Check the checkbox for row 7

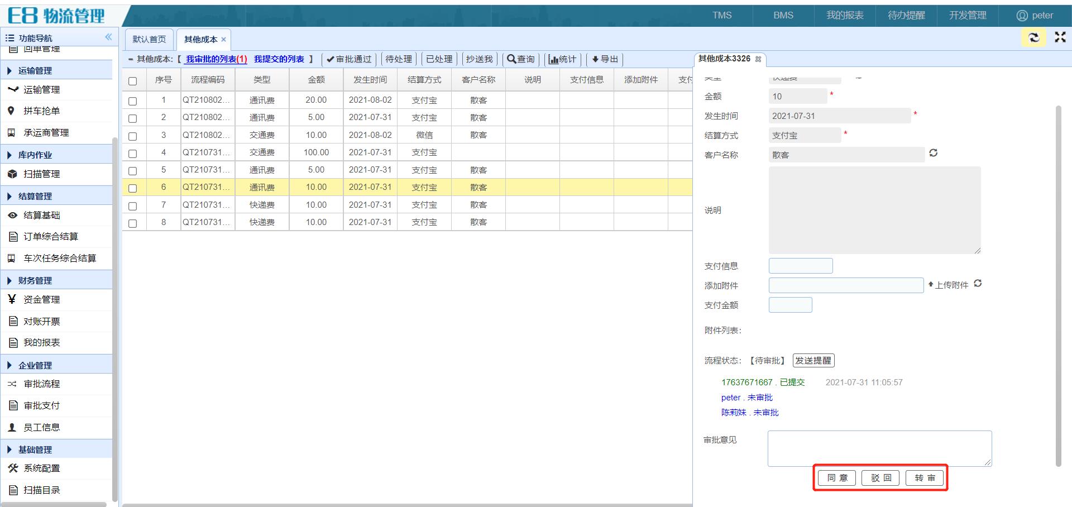(132, 205)
